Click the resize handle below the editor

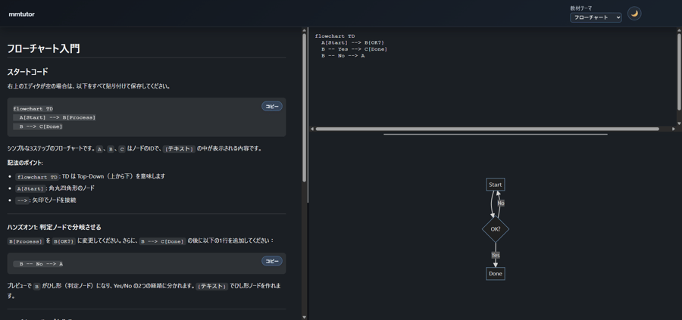click(495, 135)
